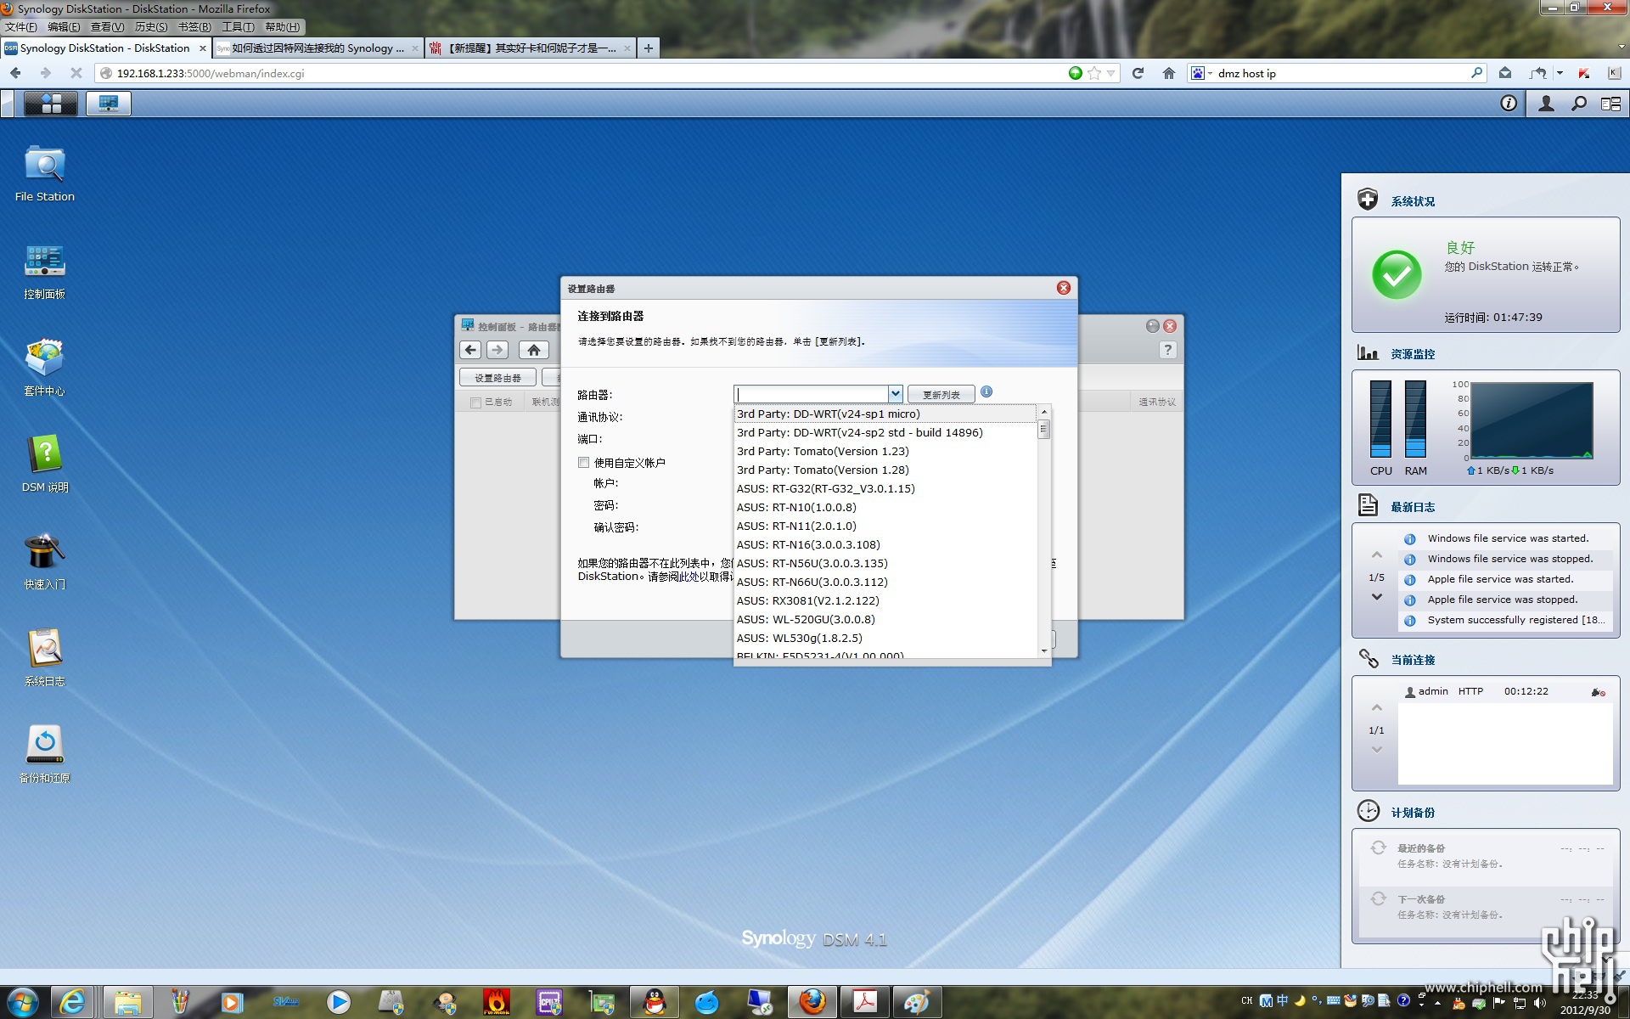Click previous page arrow in 最新日志 widget
This screenshot has width=1630, height=1019.
tap(1377, 555)
